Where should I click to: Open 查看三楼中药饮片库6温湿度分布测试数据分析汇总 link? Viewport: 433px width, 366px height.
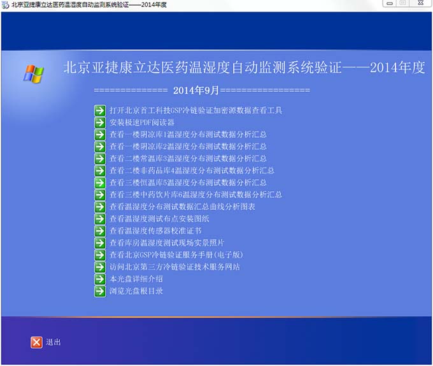[x=195, y=194]
